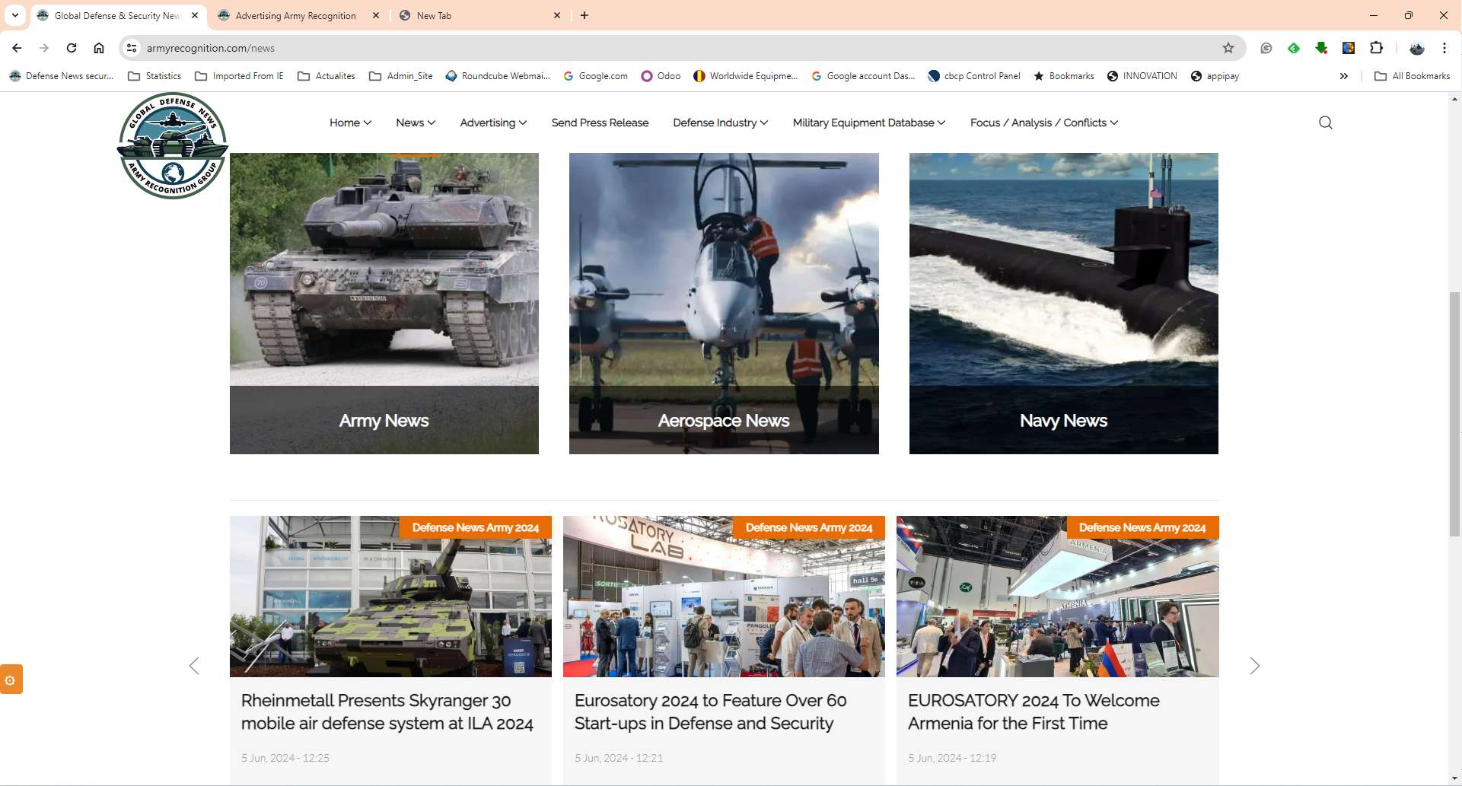Click the orange settings gear widget
The image size is (1462, 786).
point(11,679)
